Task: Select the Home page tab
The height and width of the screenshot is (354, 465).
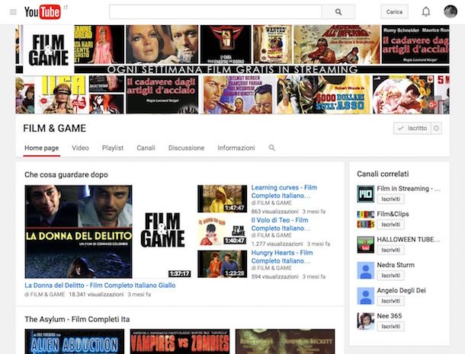Action: coord(41,148)
